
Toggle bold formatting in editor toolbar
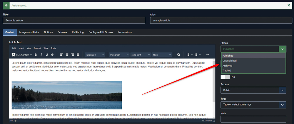(x=36, y=55)
